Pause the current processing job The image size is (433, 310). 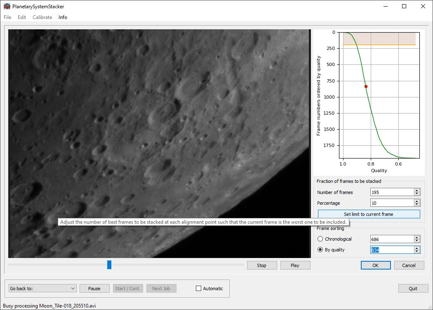pos(94,289)
